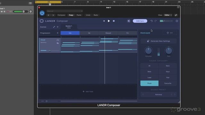Viewport: 205px width, 115px height.
Task: Open Composer settings gear icon
Action: tap(177, 21)
